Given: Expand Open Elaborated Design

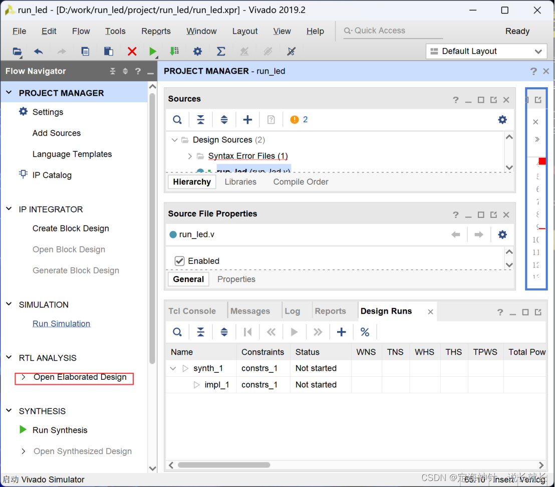Looking at the screenshot, I should pyautogui.click(x=24, y=377).
